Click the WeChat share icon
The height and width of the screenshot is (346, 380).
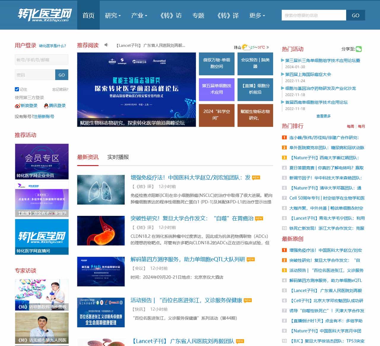tap(359, 49)
